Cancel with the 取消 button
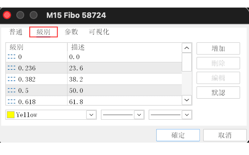Screen dimensions: 249x155 (x=225, y=135)
